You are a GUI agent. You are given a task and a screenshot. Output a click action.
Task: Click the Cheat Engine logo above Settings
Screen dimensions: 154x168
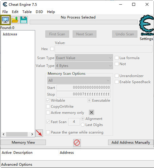click(147, 26)
